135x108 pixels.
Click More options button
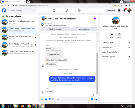click(84, 29)
